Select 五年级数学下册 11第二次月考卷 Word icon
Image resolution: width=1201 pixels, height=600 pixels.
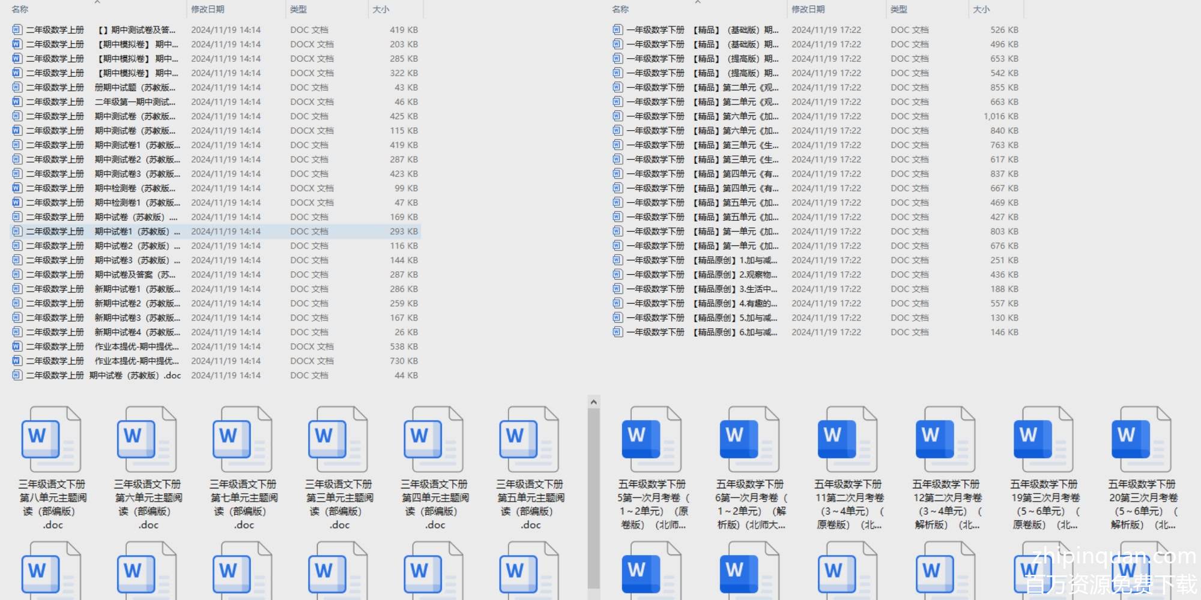tap(847, 439)
